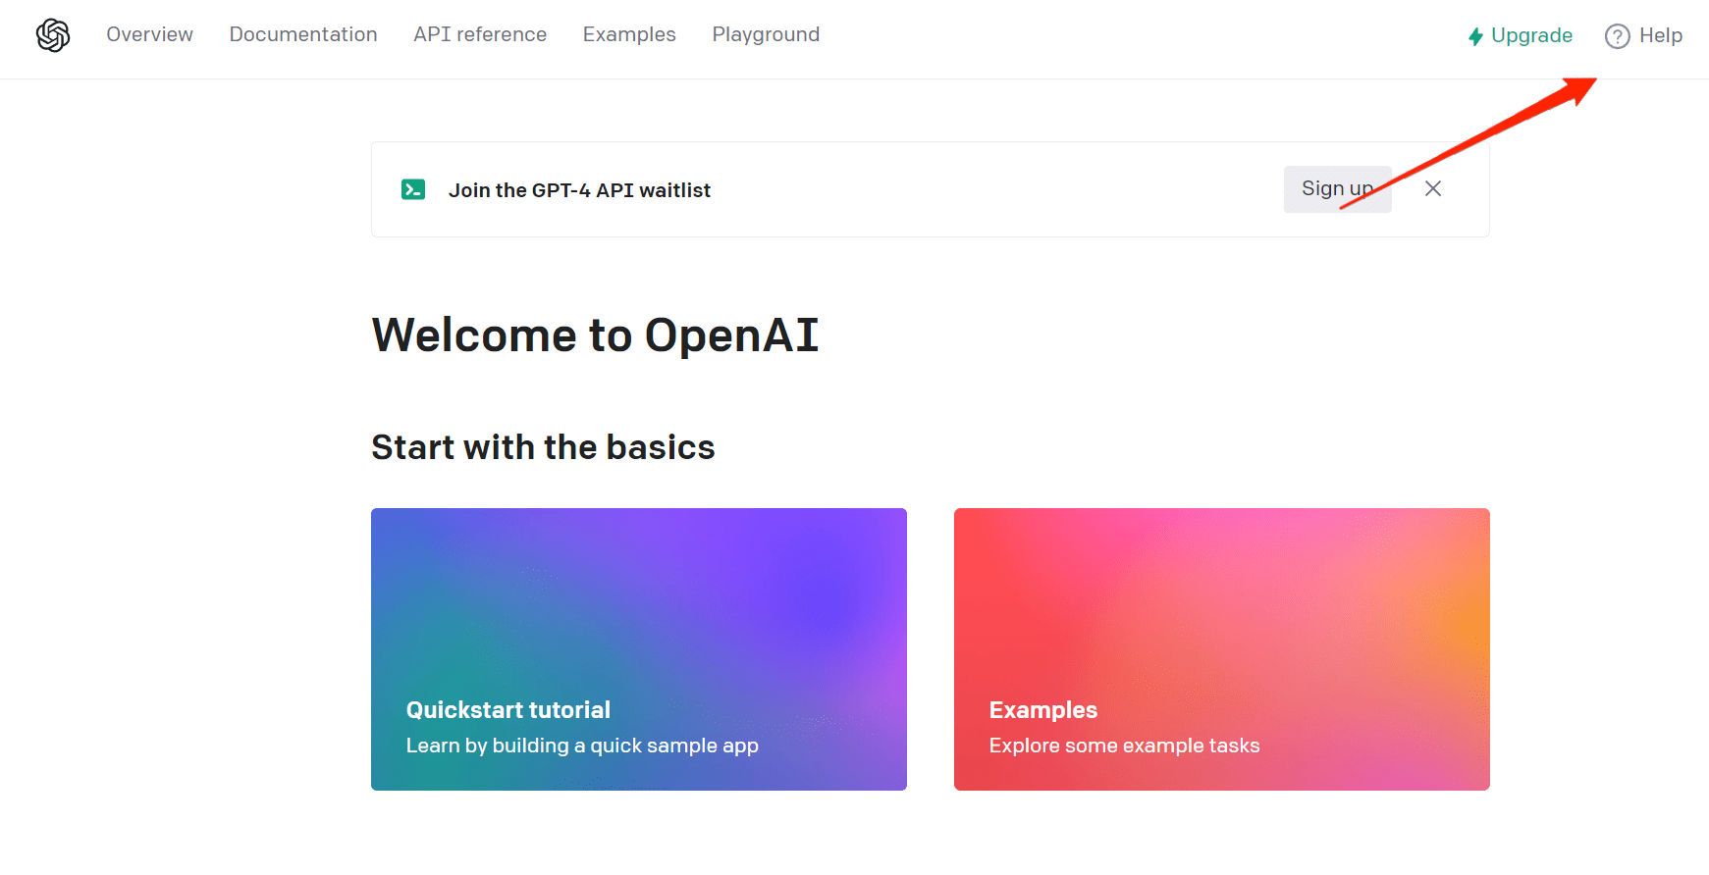Open the Help link text
1709x875 pixels.
coord(1661,35)
